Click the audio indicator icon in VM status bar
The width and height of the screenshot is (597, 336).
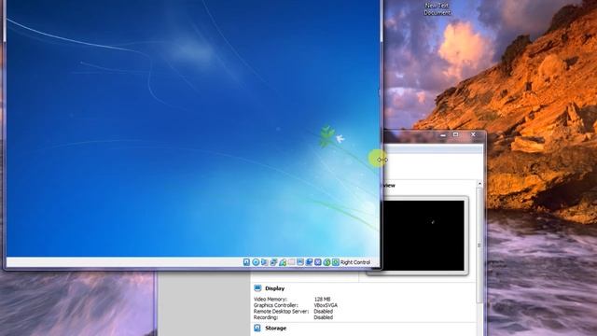(264, 262)
